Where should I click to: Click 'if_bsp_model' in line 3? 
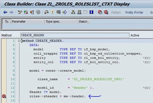click(x=96, y=49)
